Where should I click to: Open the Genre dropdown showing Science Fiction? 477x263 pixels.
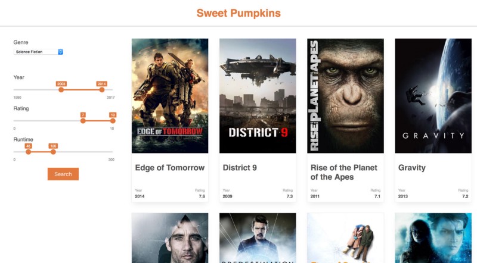pyautogui.click(x=38, y=52)
